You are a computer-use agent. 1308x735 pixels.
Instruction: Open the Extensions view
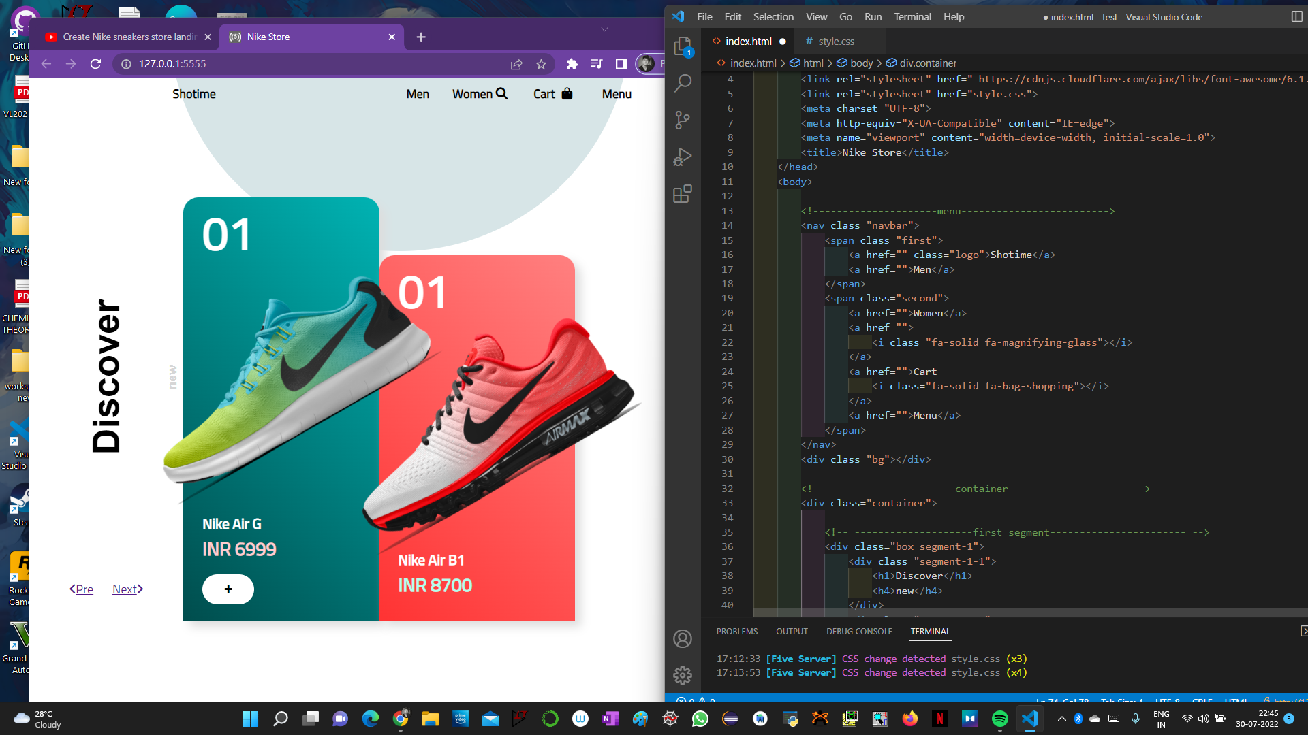pyautogui.click(x=682, y=195)
